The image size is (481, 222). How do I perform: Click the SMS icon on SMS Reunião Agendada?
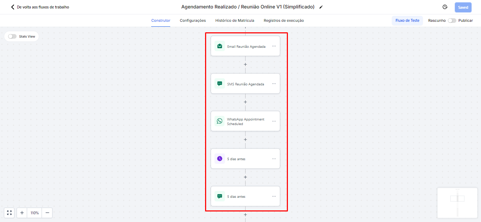pyautogui.click(x=220, y=84)
